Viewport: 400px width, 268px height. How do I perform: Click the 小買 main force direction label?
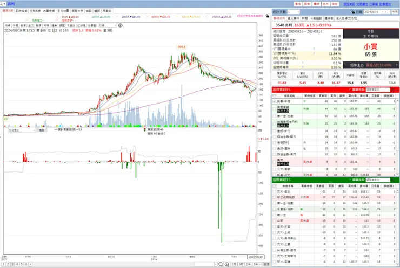tap(370, 46)
